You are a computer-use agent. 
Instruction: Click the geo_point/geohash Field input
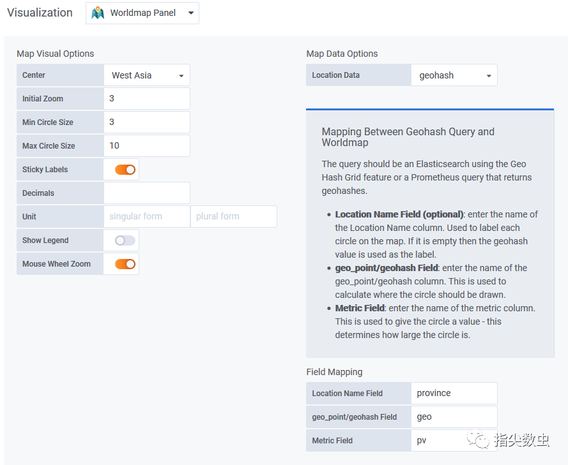tap(454, 417)
